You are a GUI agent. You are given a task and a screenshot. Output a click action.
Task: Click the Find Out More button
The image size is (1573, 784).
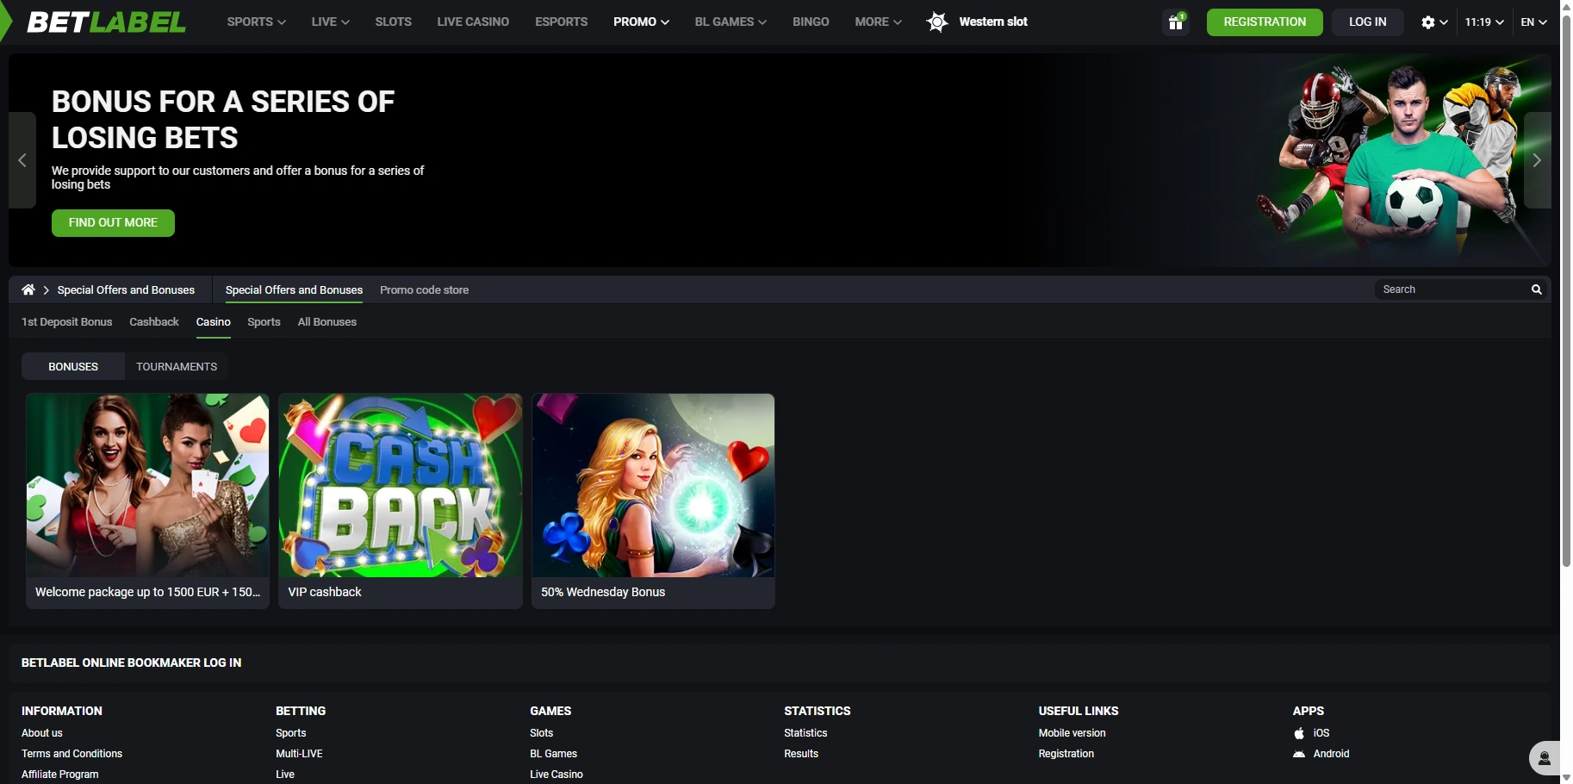pos(113,223)
